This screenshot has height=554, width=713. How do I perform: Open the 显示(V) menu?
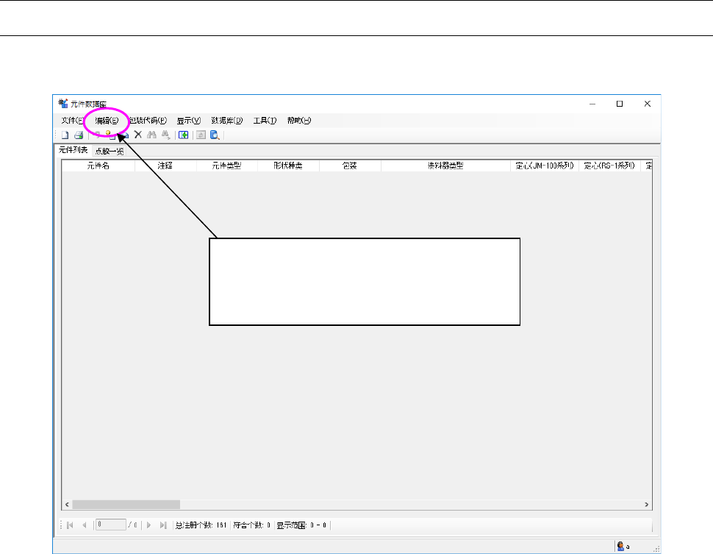[189, 121]
